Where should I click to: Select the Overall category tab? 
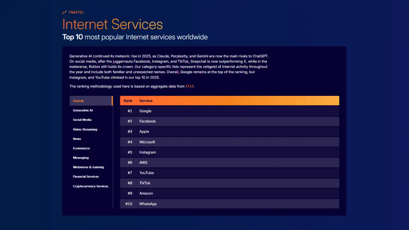(78, 101)
